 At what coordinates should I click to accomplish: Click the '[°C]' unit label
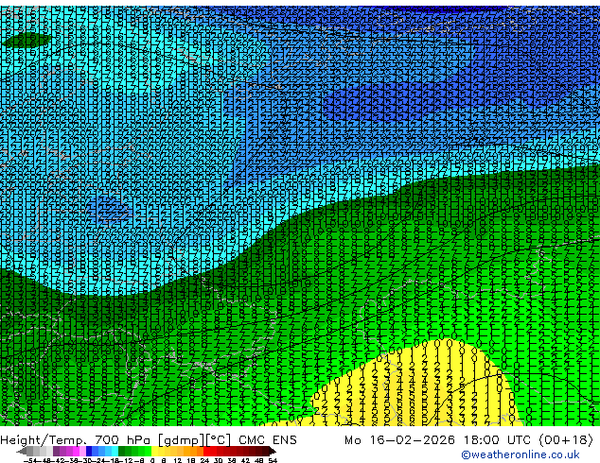[x=219, y=440]
